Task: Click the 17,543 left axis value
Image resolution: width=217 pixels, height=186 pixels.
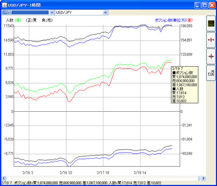Action: [8, 26]
